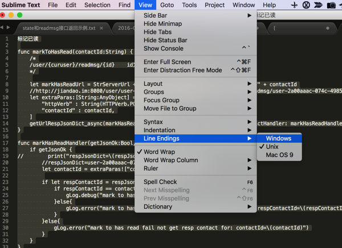The height and width of the screenshot is (248, 342).
Task: Toggle the Word Wrap option
Action: click(x=159, y=152)
